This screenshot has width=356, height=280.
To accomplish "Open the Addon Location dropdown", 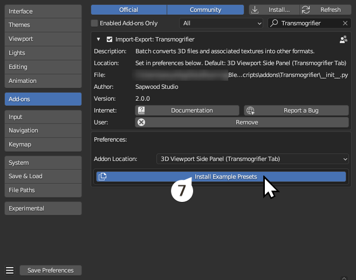I will click(252, 159).
